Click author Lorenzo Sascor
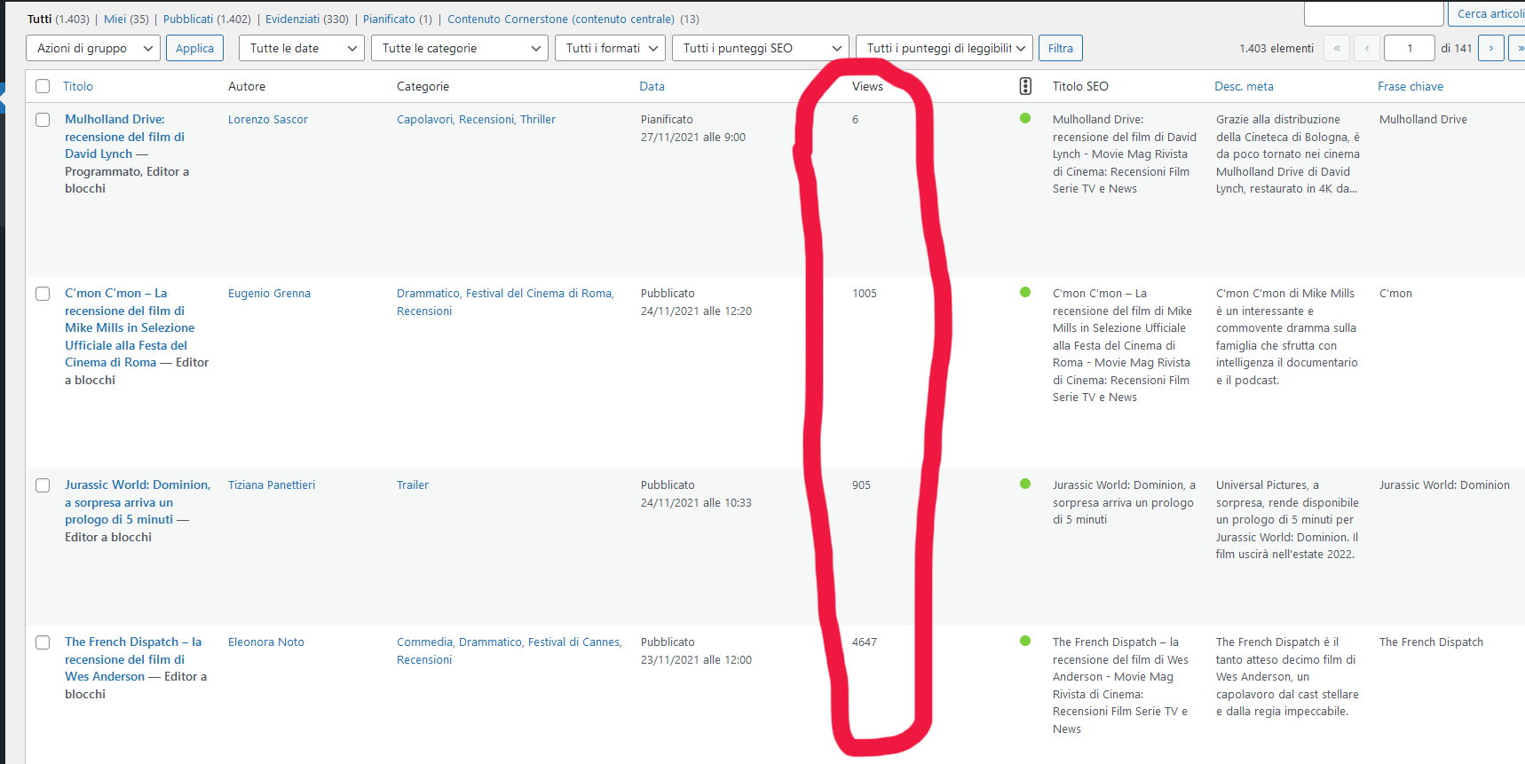Screen dimensions: 1525x764 [x=268, y=119]
